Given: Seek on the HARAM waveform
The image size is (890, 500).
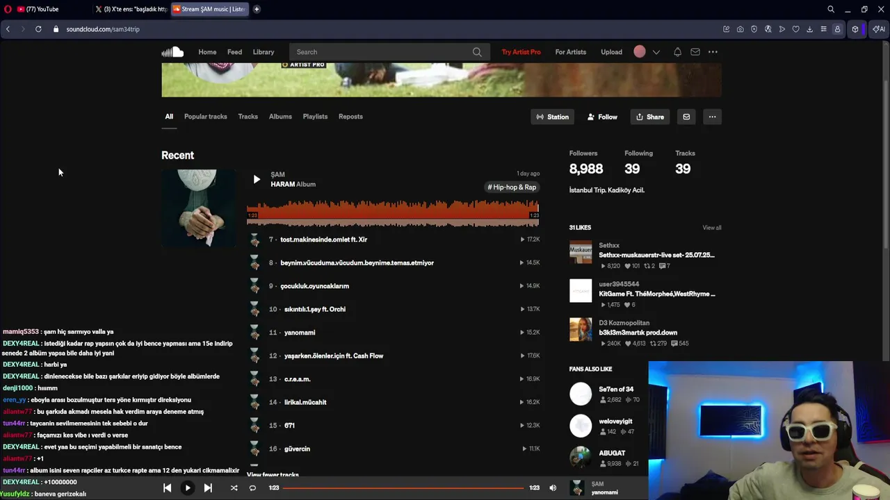Looking at the screenshot, I should tap(393, 212).
